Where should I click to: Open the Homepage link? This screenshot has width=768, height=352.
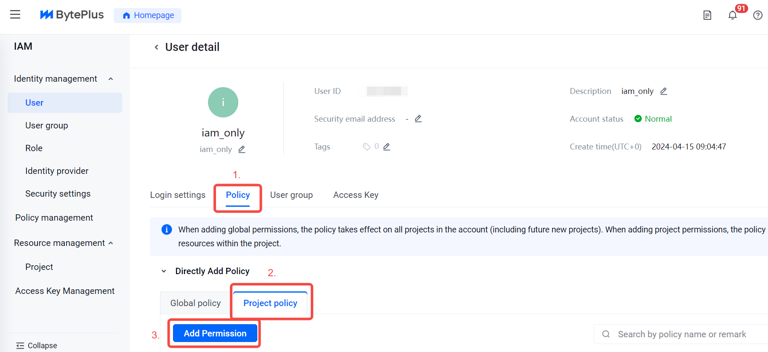[x=148, y=15]
